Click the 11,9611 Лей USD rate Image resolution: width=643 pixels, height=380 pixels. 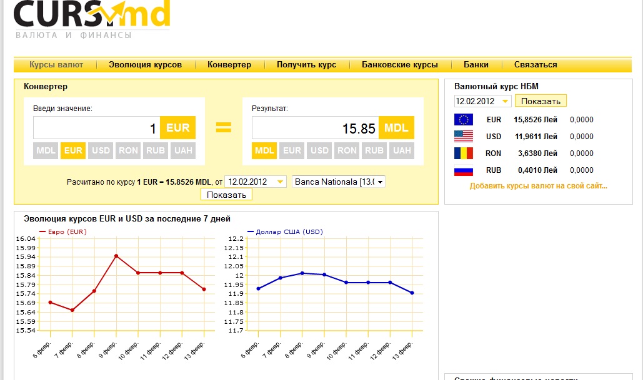536,137
